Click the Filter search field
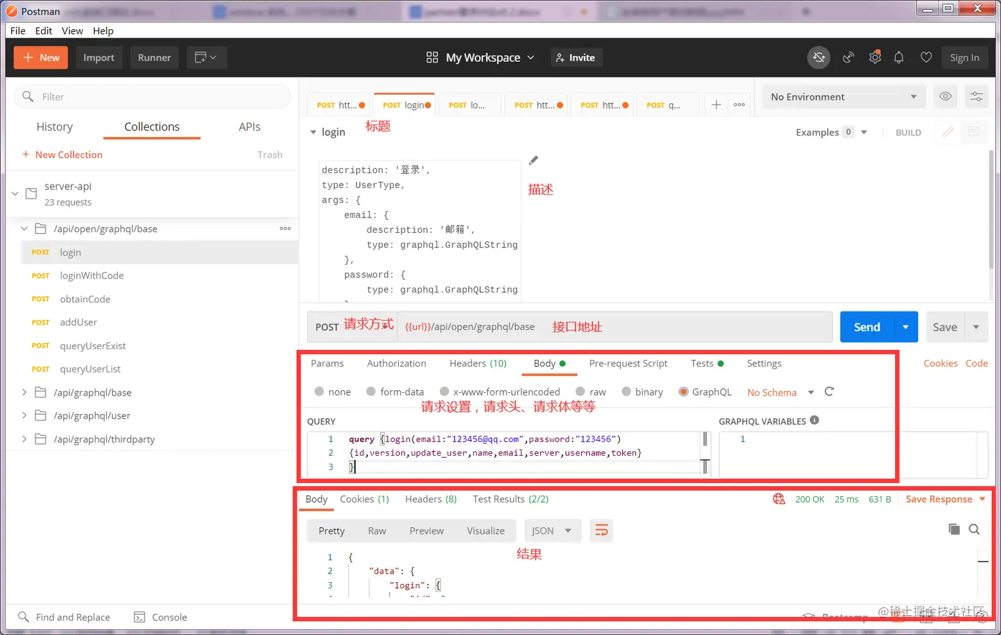The image size is (1001, 635). (152, 97)
